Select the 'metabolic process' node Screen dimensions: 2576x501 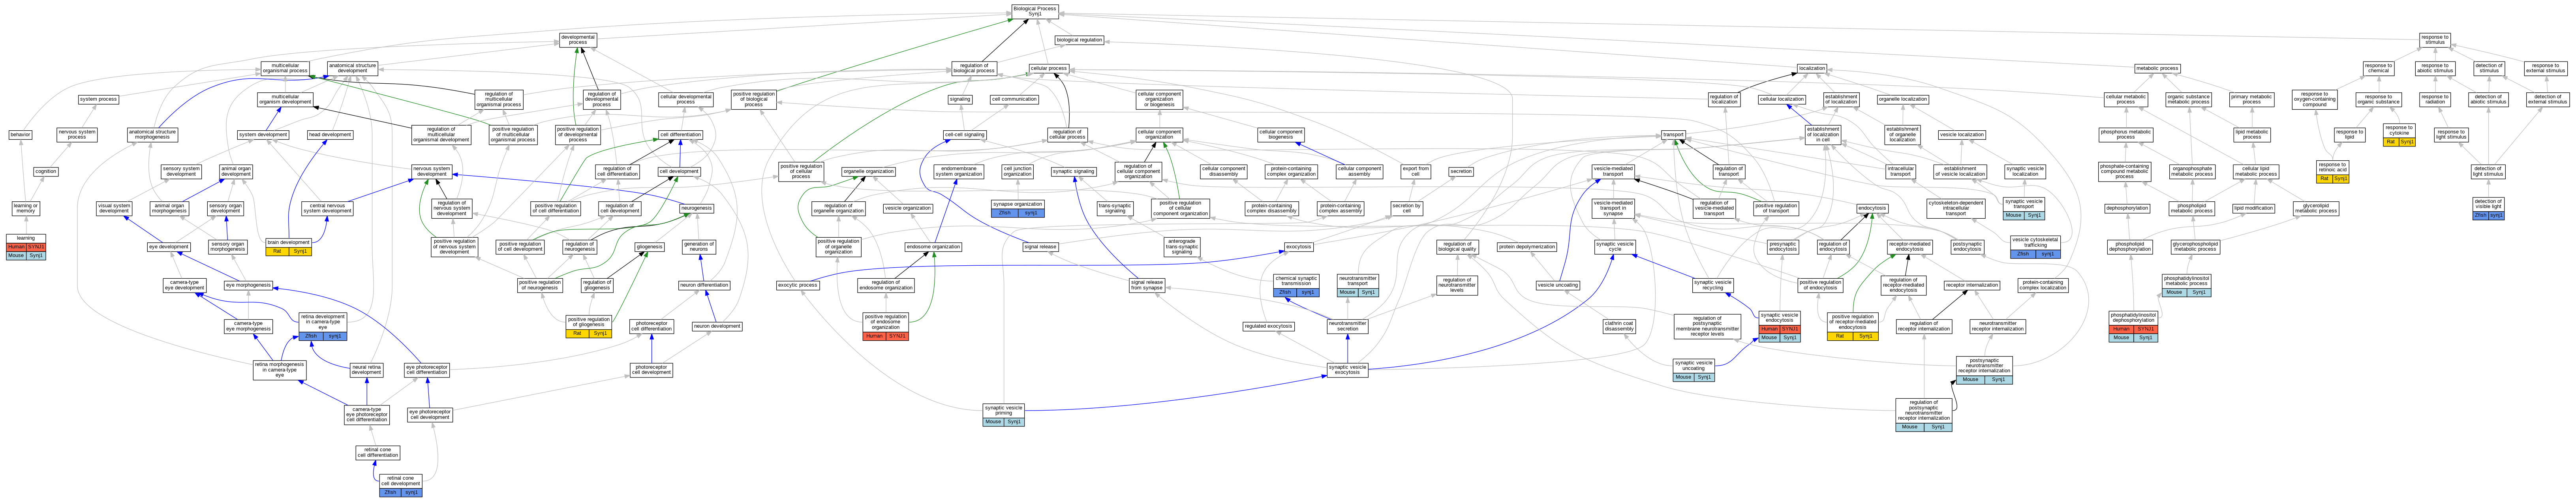click(2157, 69)
